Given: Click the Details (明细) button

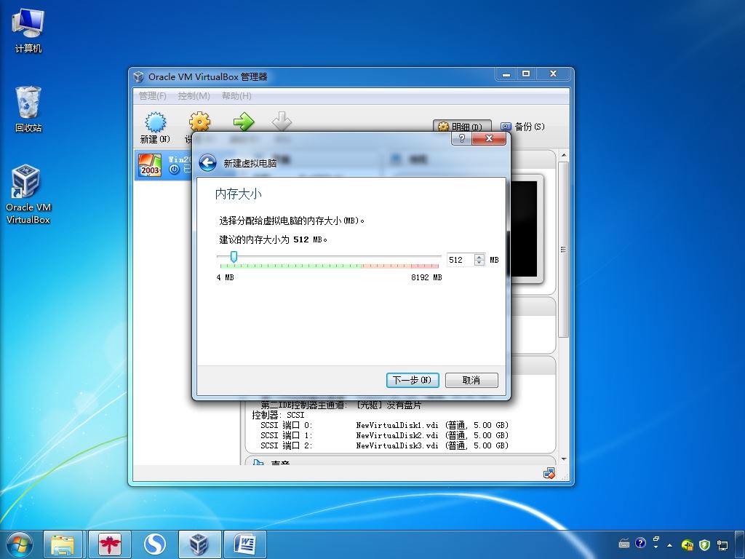Looking at the screenshot, I should coord(462,127).
